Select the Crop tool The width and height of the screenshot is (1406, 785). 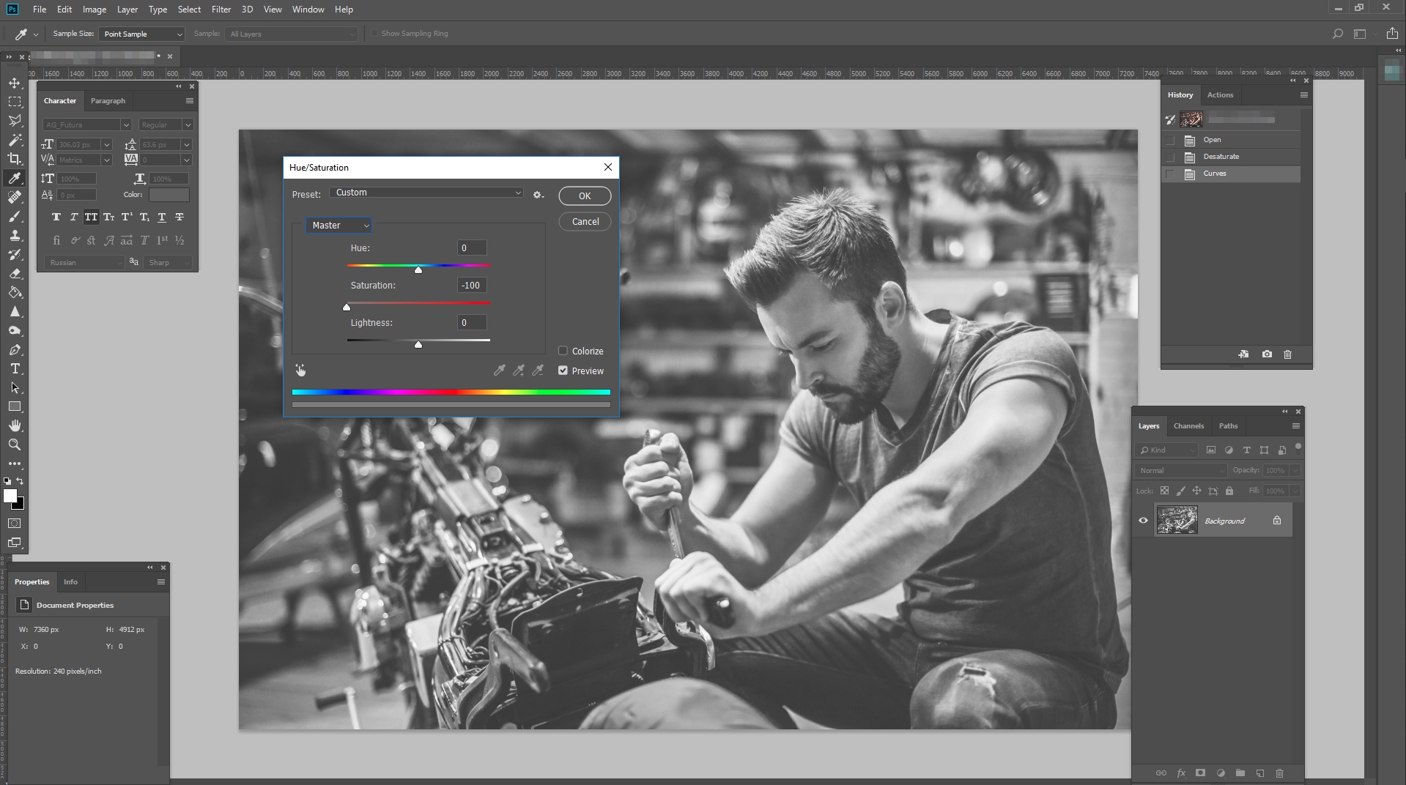click(15, 159)
